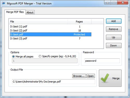Minimize the PDF Merger window
The height and width of the screenshot is (98, 130).
tap(108, 3)
